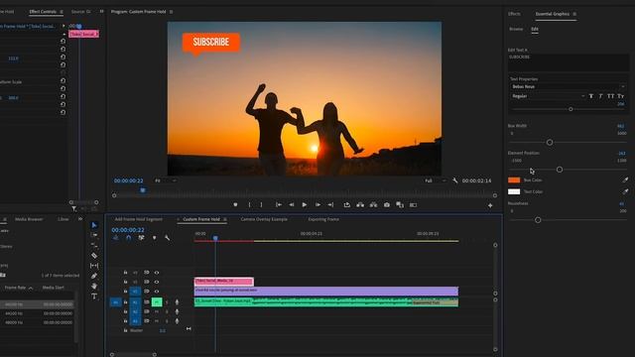
Task: Show overflow panels next to Source tab
Action: coord(101,12)
